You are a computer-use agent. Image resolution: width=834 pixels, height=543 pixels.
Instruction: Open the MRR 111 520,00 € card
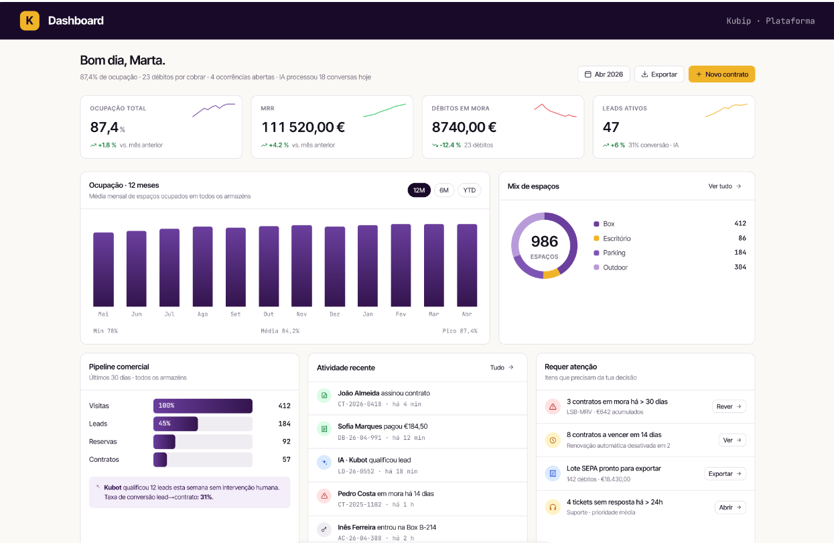coord(332,127)
